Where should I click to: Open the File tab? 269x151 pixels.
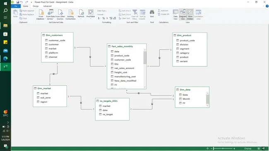(x=16, y=6)
